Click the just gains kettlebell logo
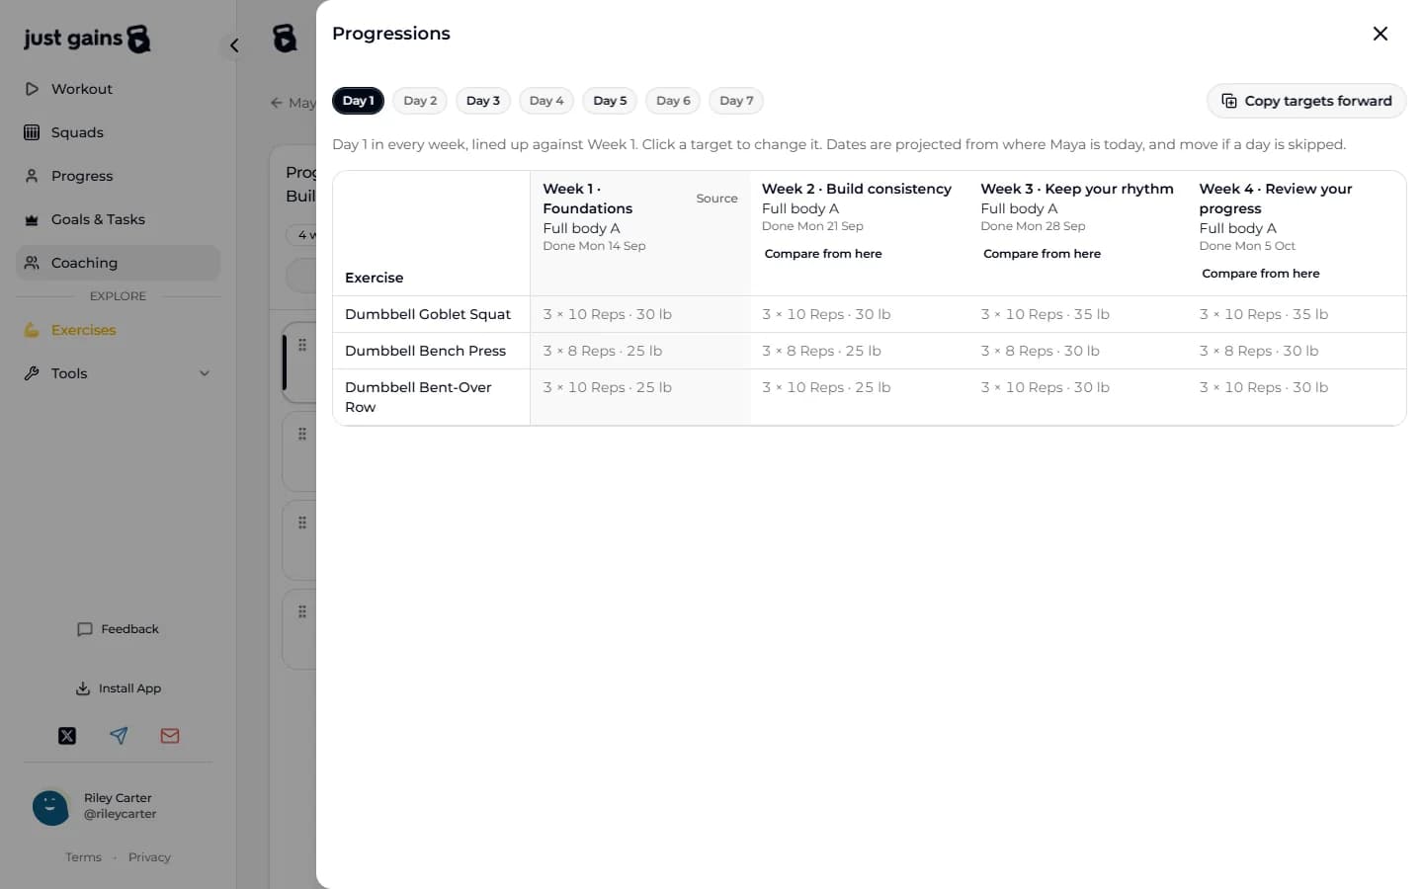This screenshot has height=889, width=1423. coord(139,39)
